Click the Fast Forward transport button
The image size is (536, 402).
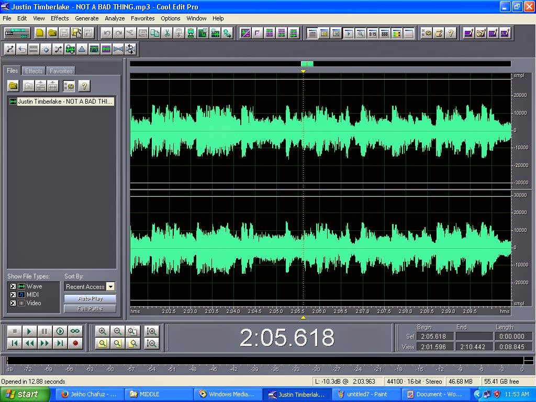44,343
